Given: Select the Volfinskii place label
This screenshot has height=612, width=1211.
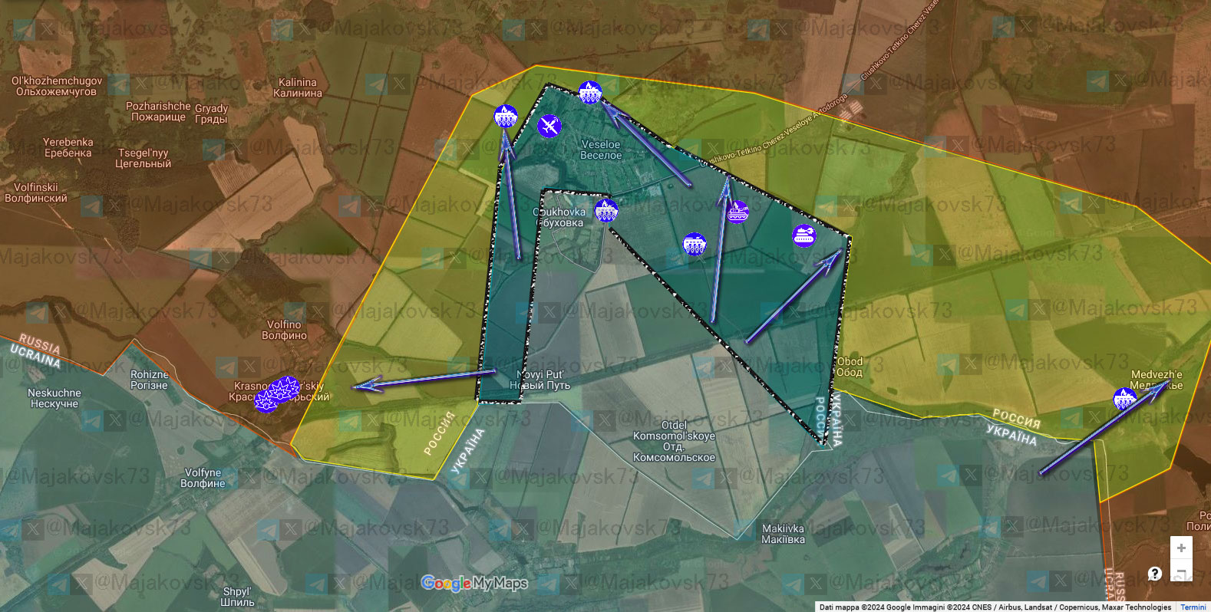Looking at the screenshot, I should (36, 192).
